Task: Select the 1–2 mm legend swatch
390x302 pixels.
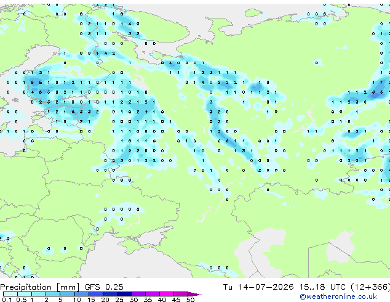Action: (x=39, y=294)
